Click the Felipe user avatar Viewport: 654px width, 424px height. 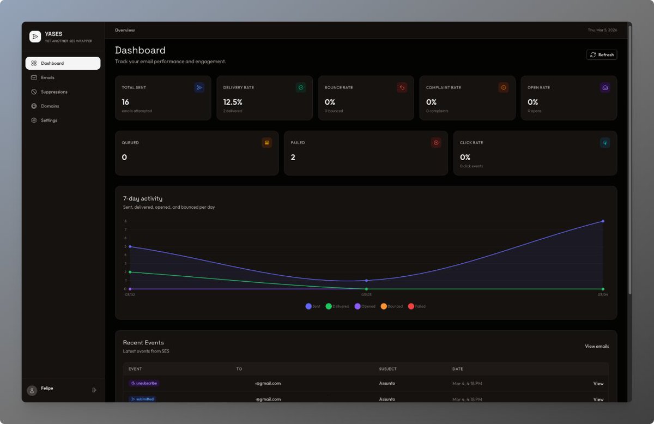tap(32, 390)
